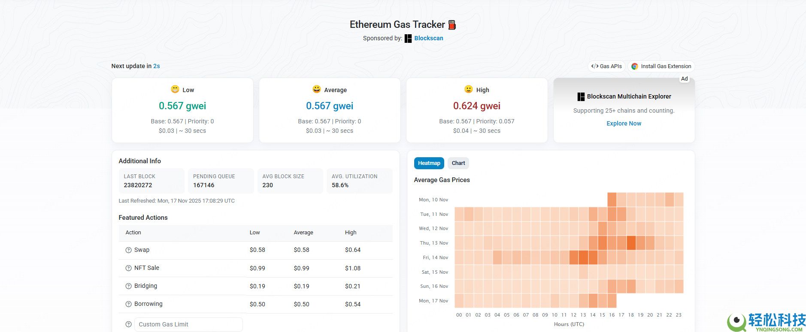Click the Average gas smiley emoji icon
Screen dimensions: 806x332
pyautogui.click(x=317, y=90)
